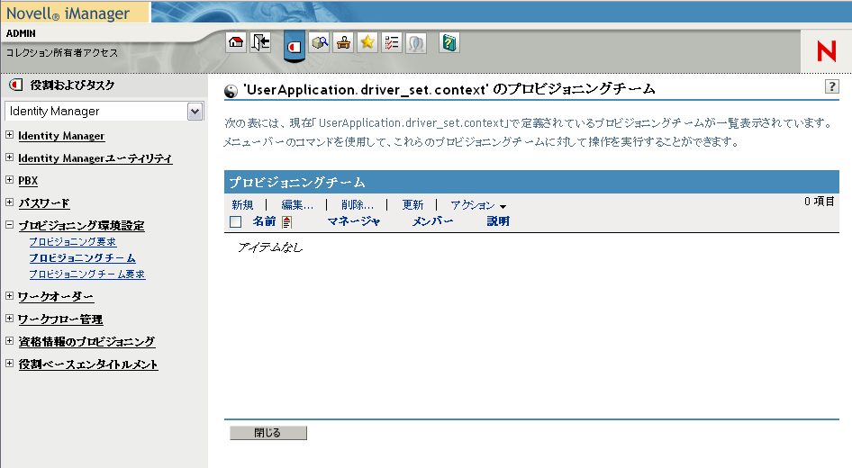Click the question mark help box

click(832, 86)
